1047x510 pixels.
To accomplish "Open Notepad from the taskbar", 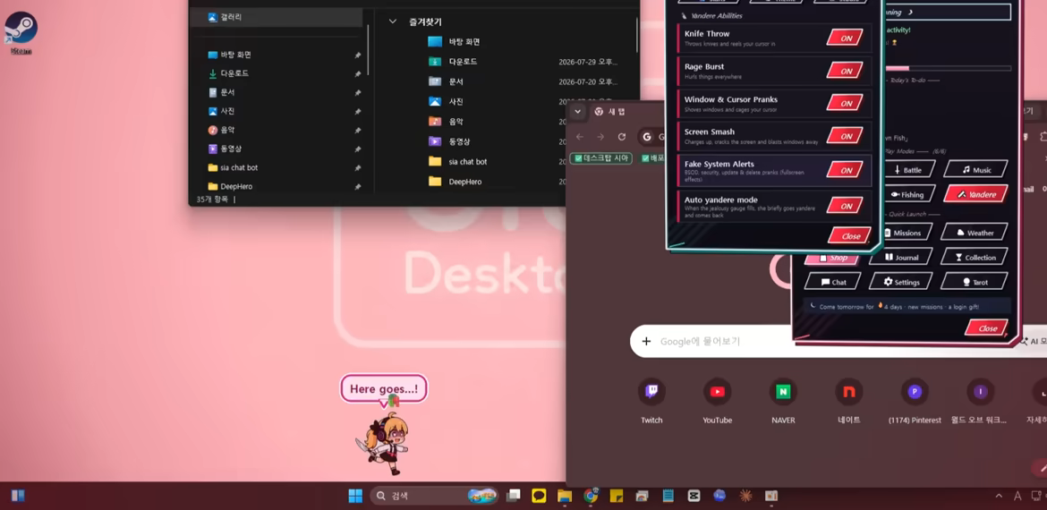I will [668, 496].
